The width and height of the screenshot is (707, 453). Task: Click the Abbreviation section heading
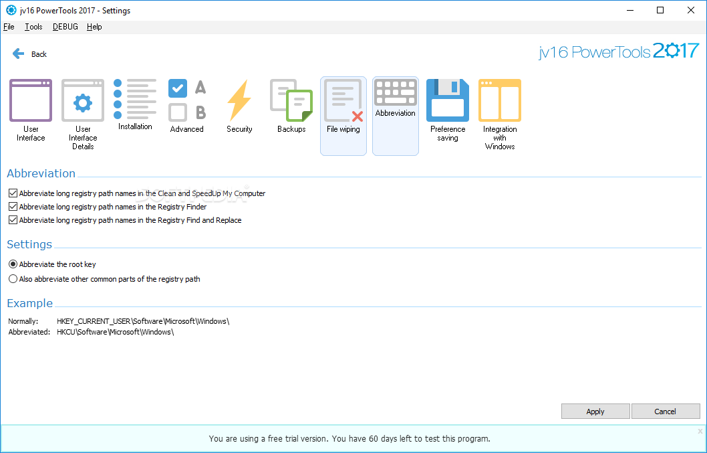[41, 173]
